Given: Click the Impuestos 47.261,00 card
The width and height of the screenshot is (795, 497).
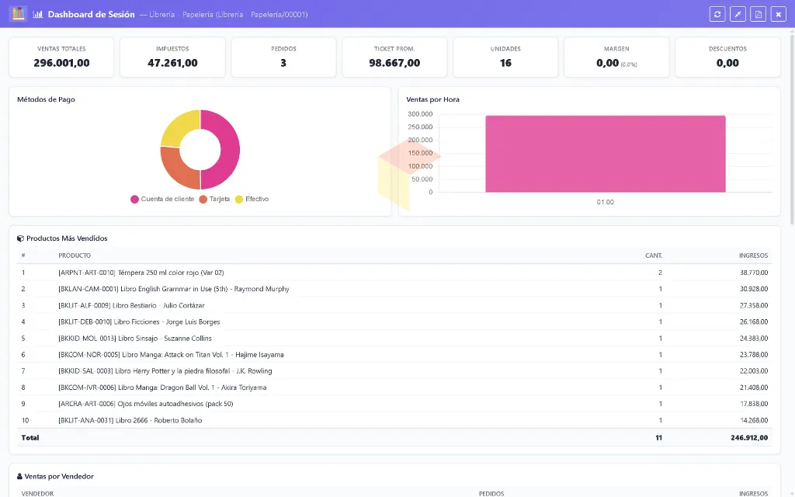Looking at the screenshot, I should [172, 57].
